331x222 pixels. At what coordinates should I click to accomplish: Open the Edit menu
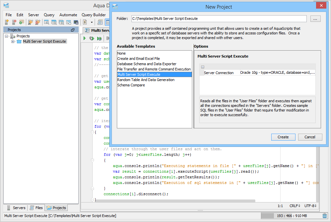pyautogui.click(x=20, y=15)
